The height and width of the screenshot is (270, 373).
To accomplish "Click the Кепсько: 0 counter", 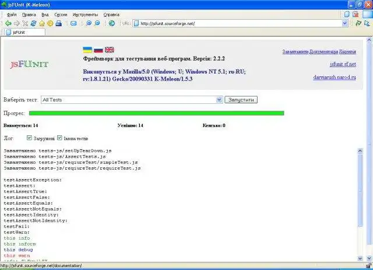I will pyautogui.click(x=214, y=125).
